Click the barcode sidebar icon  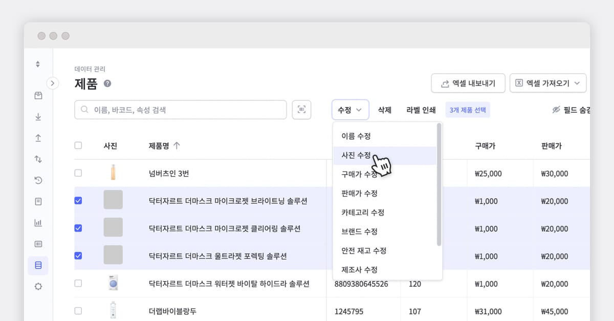click(38, 244)
